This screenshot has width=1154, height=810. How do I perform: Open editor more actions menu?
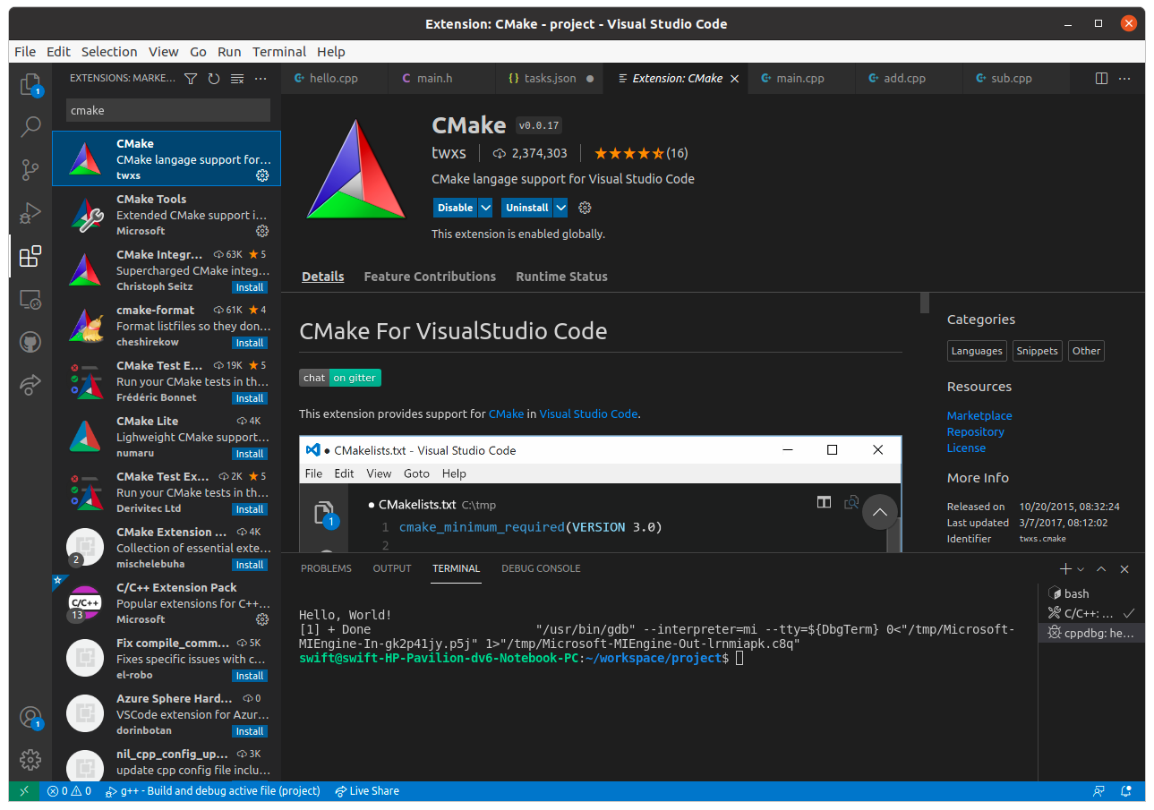coord(1126,79)
